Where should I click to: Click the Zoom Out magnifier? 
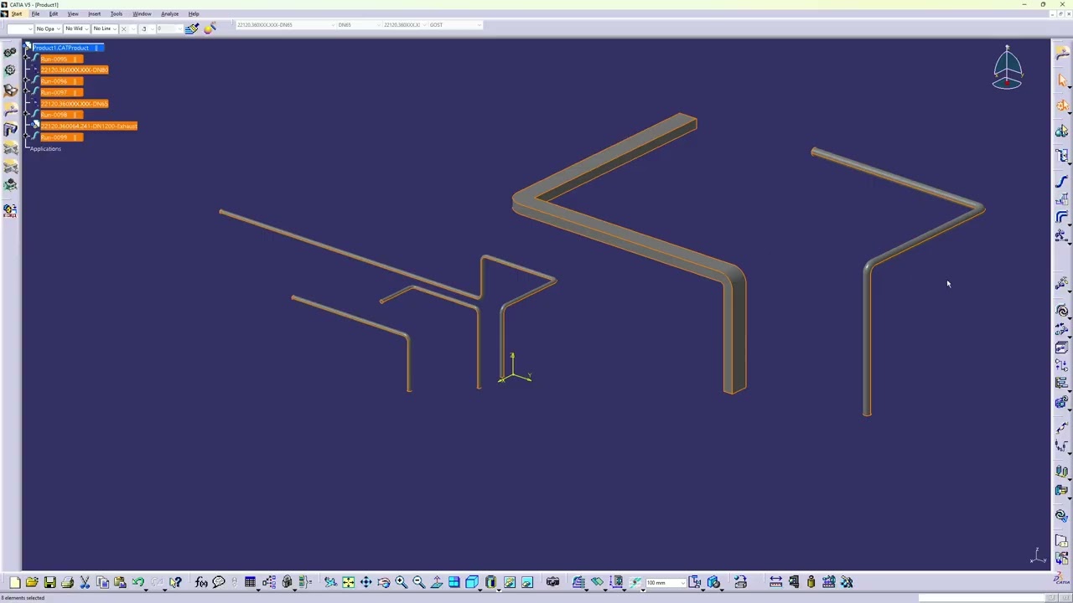point(418,582)
